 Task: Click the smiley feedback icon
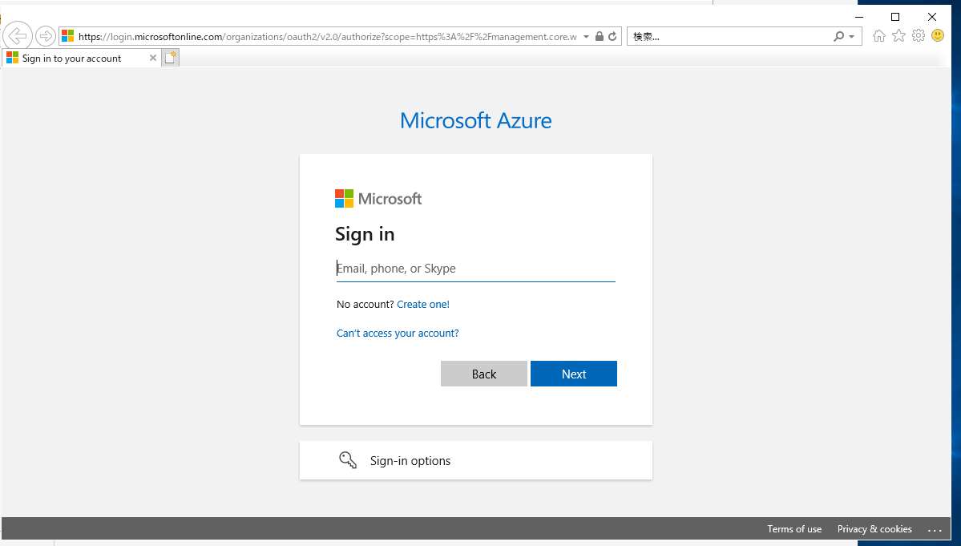[938, 35]
